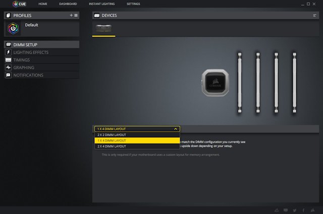Open LIGHTING EFFECTS section
Image resolution: width=323 pixels, height=214 pixels.
41,52
